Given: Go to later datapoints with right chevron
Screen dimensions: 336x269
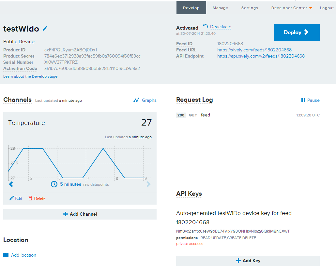Looking at the screenshot, I should point(148,184).
